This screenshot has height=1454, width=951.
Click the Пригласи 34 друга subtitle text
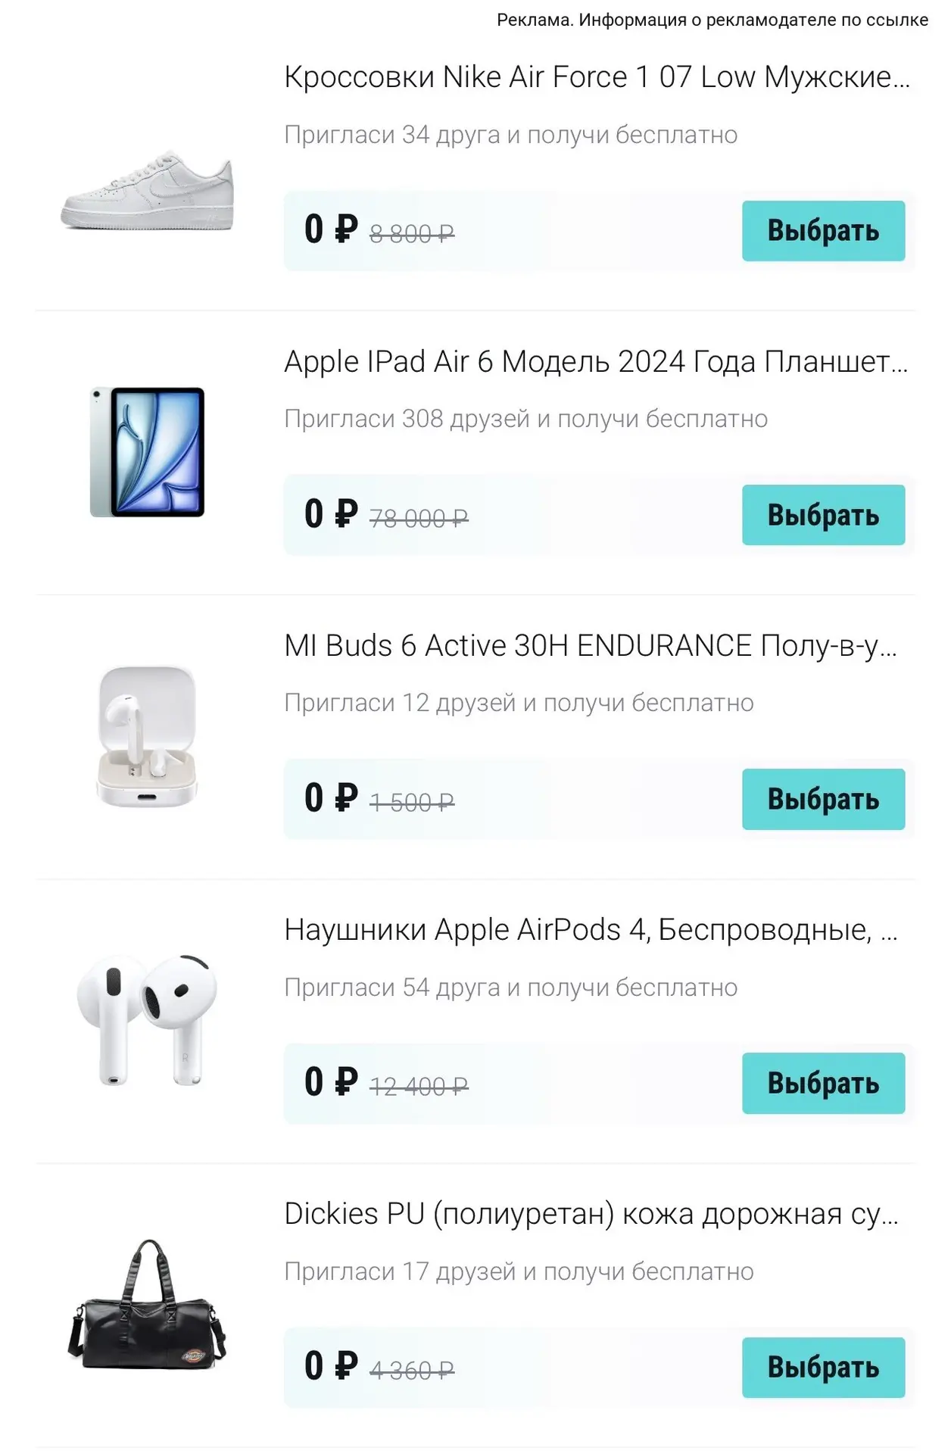coord(511,135)
